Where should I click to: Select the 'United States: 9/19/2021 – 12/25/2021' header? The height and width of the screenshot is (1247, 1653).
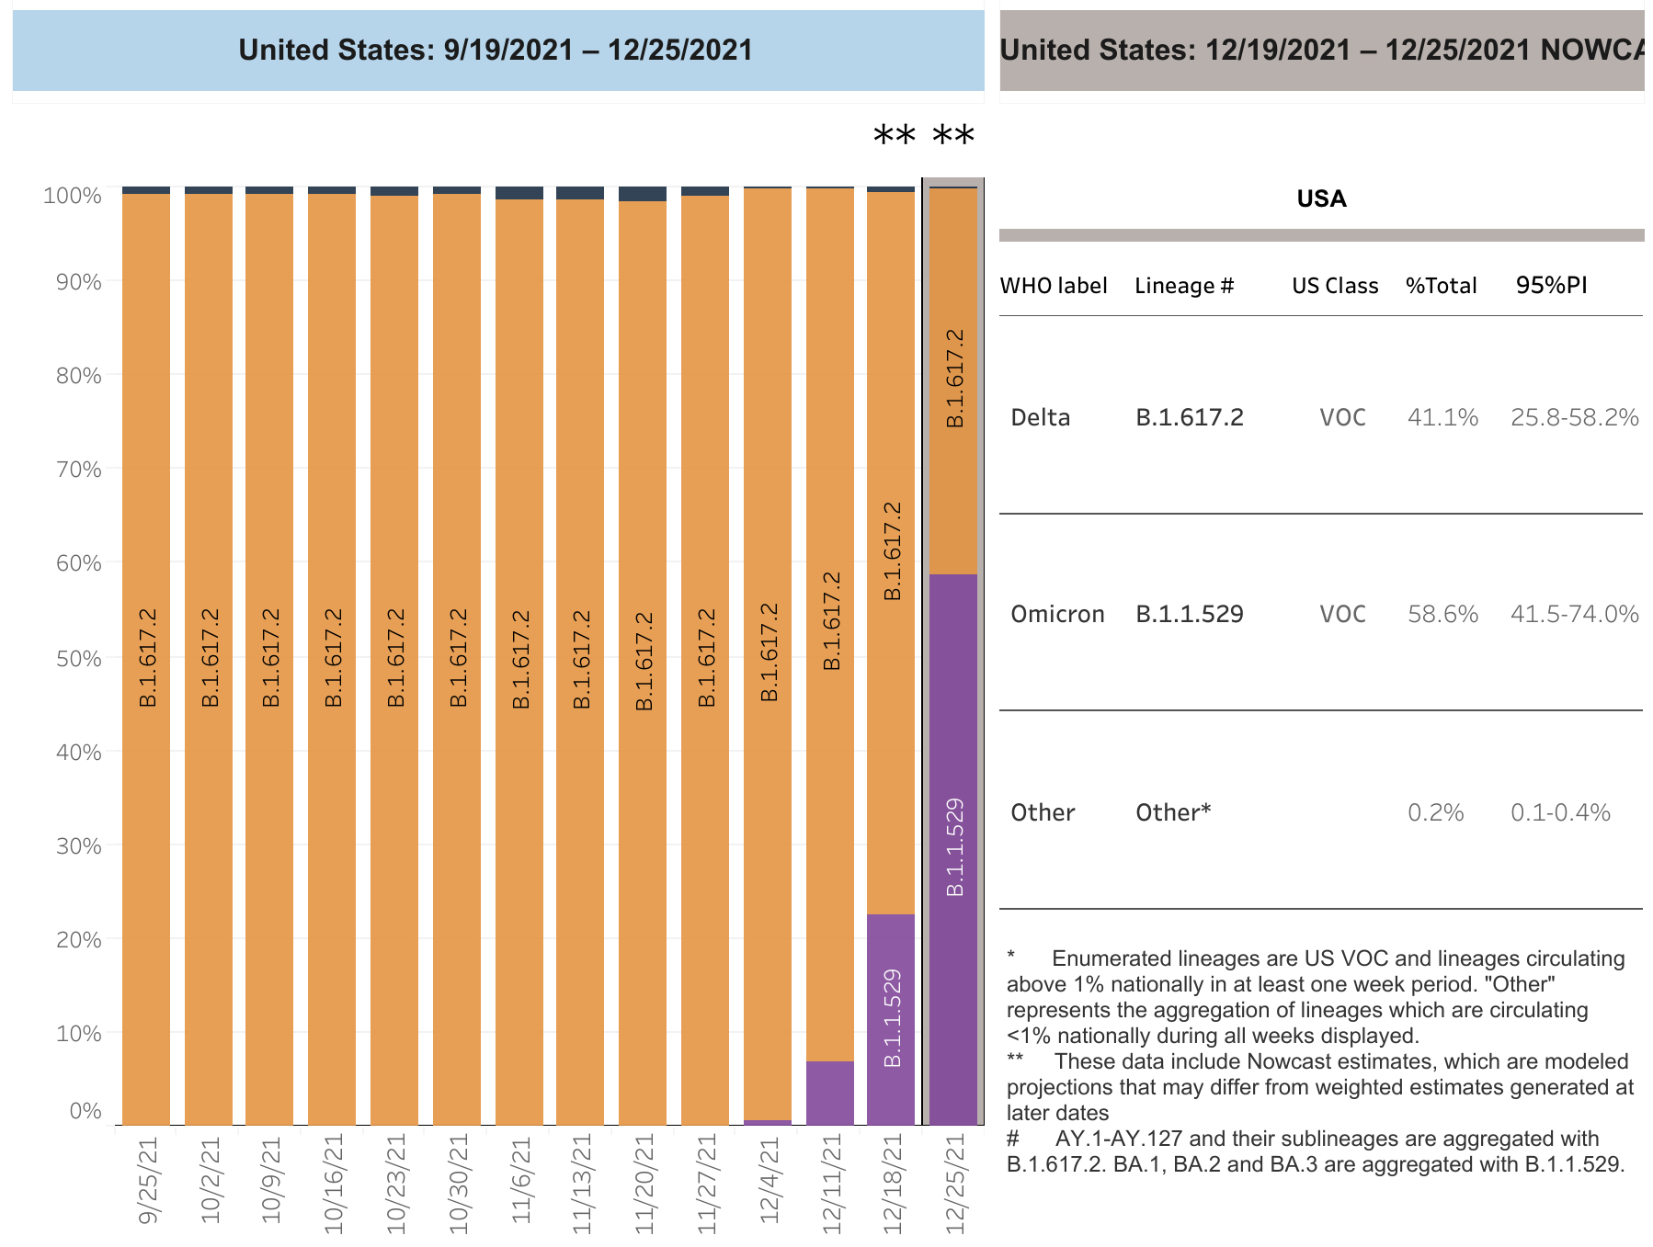[x=497, y=51]
